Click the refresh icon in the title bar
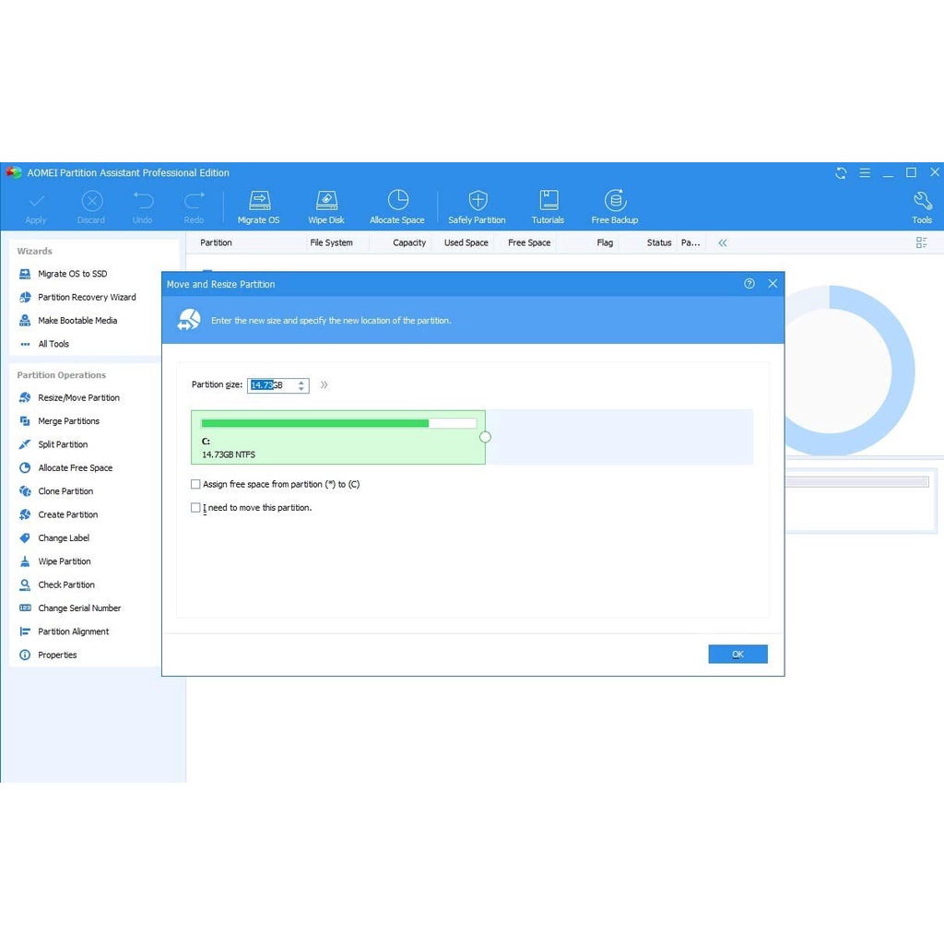Image resolution: width=944 pixels, height=944 pixels. click(841, 173)
